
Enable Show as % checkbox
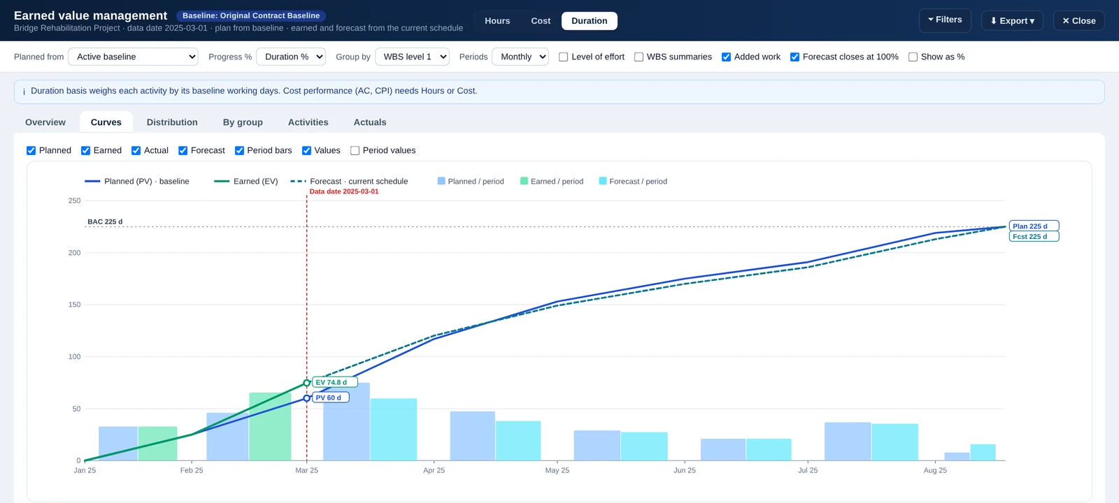913,57
